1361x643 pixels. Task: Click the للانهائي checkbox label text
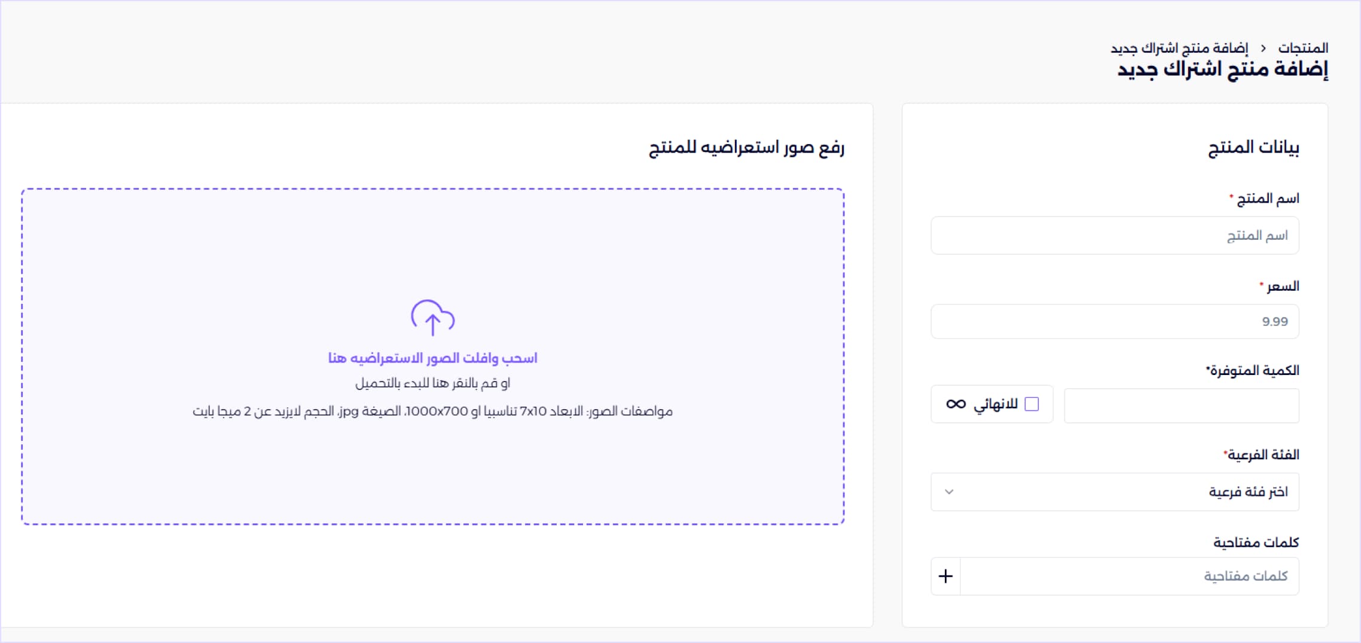[996, 404]
